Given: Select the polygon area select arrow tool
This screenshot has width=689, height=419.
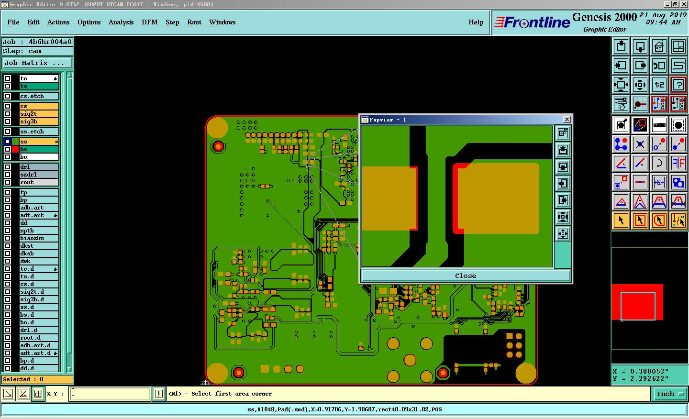Looking at the screenshot, I should coord(659,221).
